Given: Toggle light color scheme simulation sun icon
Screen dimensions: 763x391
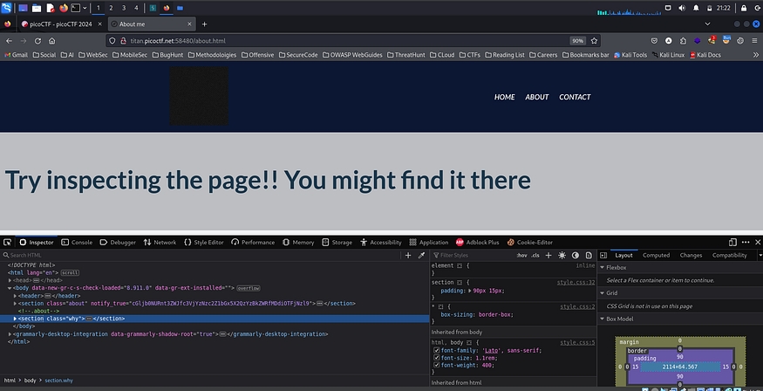Looking at the screenshot, I should click(563, 255).
